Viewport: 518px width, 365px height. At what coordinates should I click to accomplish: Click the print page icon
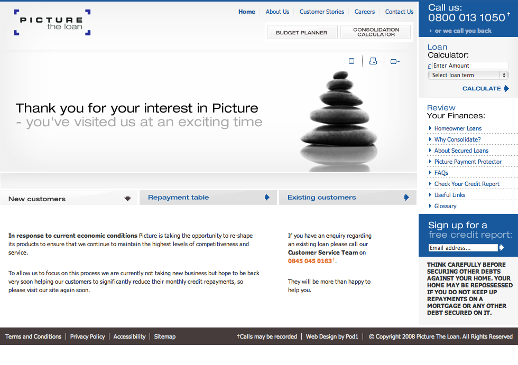click(373, 61)
